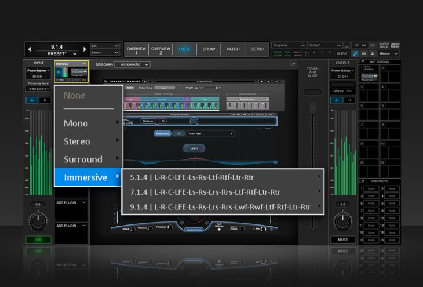Screen dimensions: 423x287
Task: Open the Processing Server dropdown
Action: coord(38,89)
